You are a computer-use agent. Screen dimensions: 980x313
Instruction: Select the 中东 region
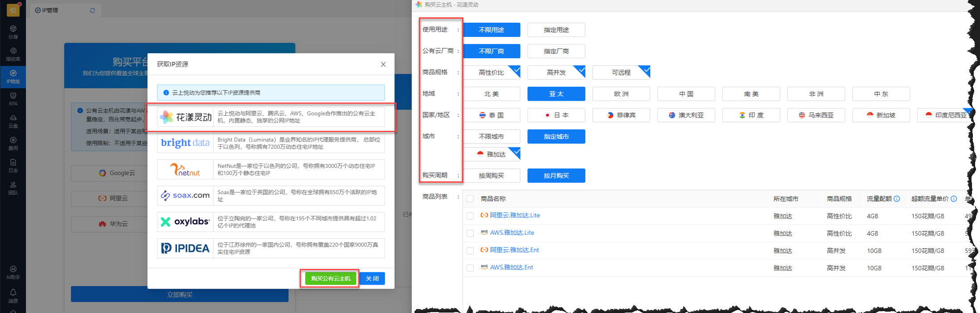pyautogui.click(x=881, y=94)
